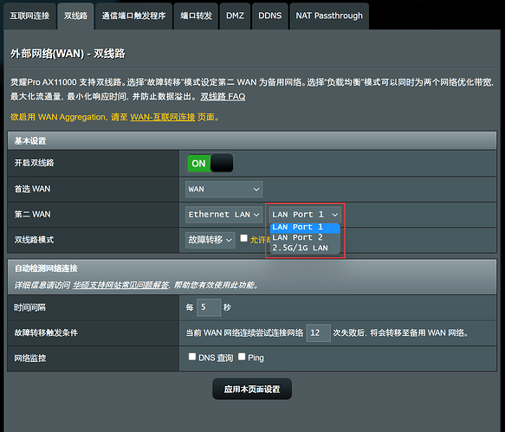Select the 双线路 tab
Screen dimensions: 505x432
75,16
